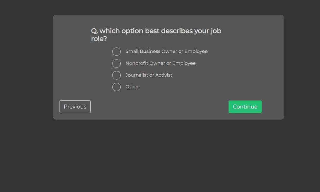
Task: Choose Nonprofit Owner or Employee as your role
Action: point(116,63)
